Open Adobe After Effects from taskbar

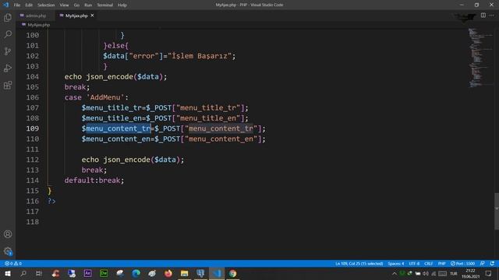point(87,273)
